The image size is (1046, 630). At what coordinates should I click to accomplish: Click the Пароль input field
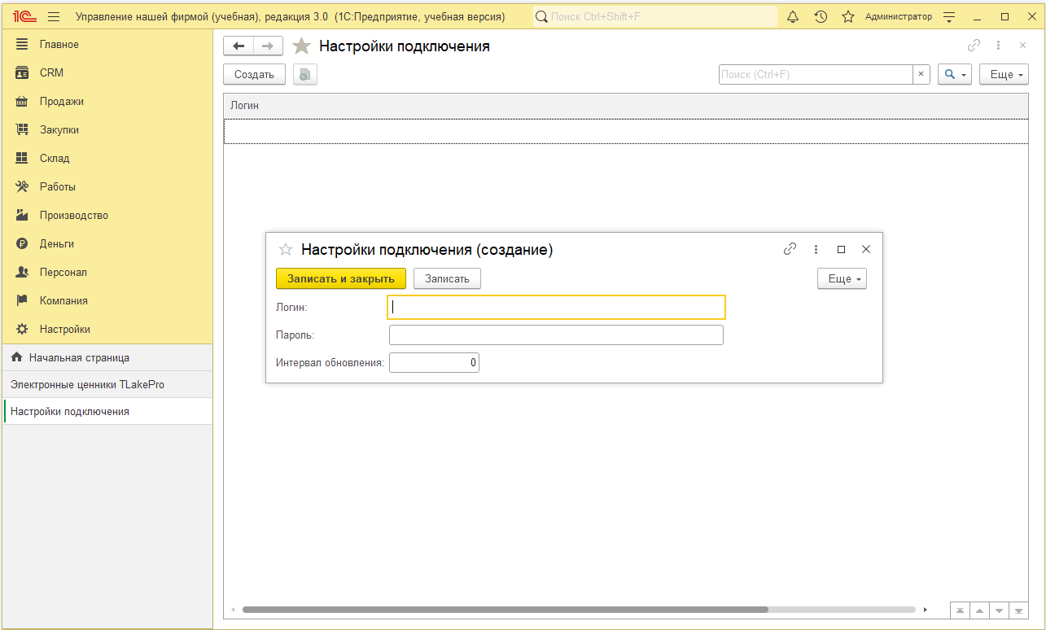pos(556,335)
